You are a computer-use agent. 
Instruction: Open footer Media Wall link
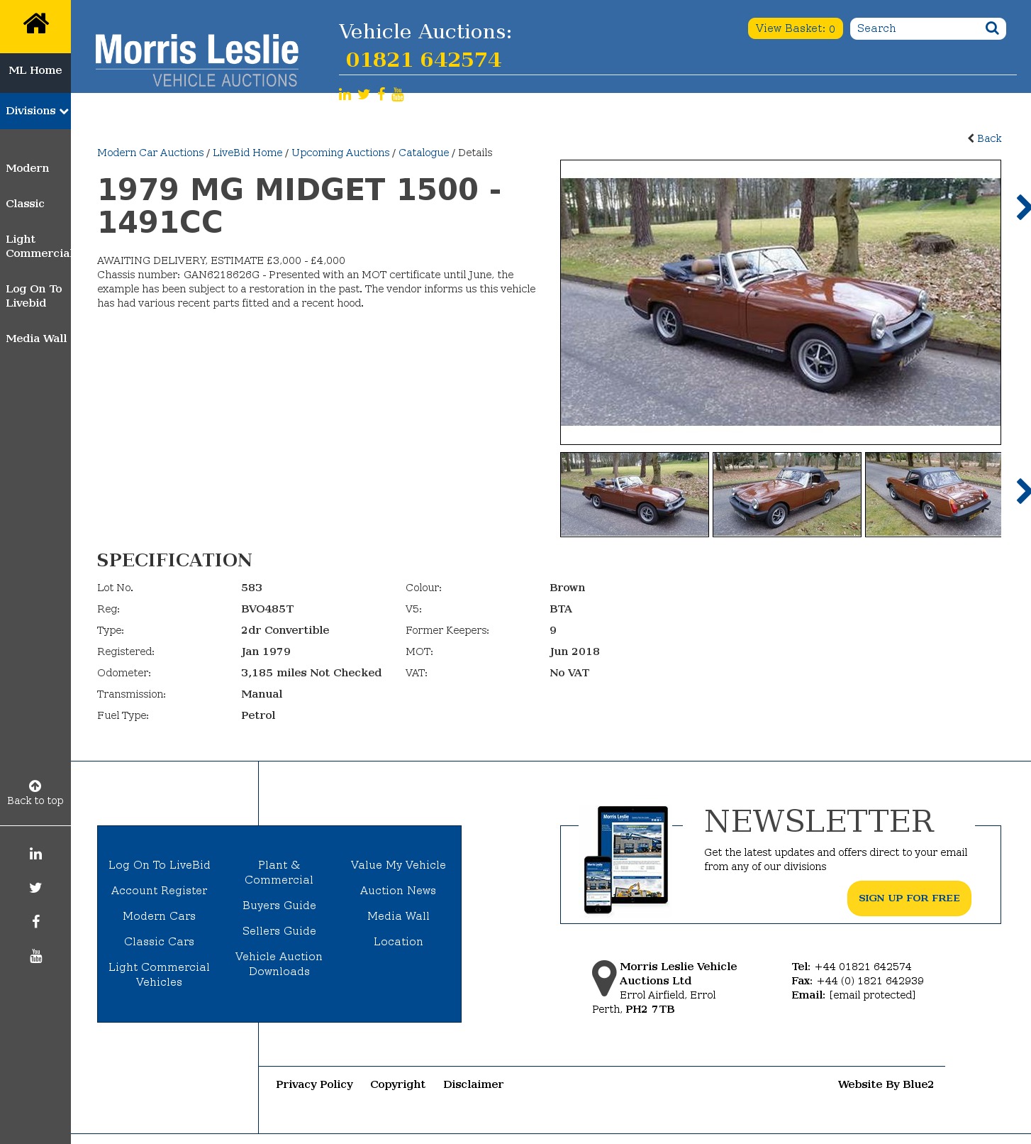click(x=399, y=916)
